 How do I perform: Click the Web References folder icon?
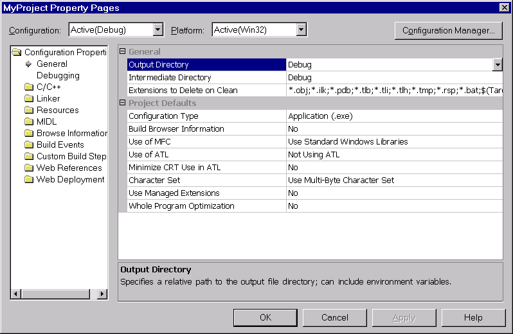pos(29,168)
